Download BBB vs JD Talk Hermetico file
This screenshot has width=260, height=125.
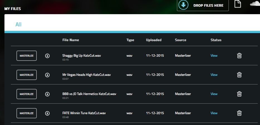pos(47,94)
